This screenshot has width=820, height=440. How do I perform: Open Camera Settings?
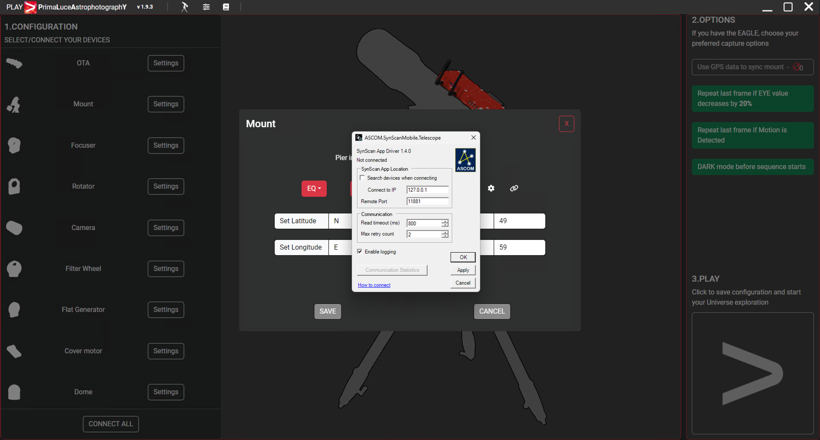tap(166, 228)
